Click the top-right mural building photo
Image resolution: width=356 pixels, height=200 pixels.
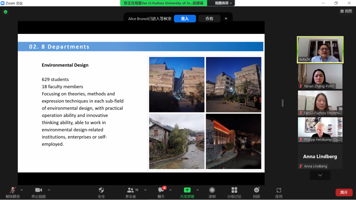click(x=234, y=85)
